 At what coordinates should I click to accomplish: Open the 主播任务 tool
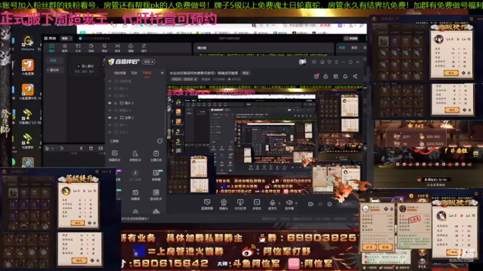pos(156,156)
